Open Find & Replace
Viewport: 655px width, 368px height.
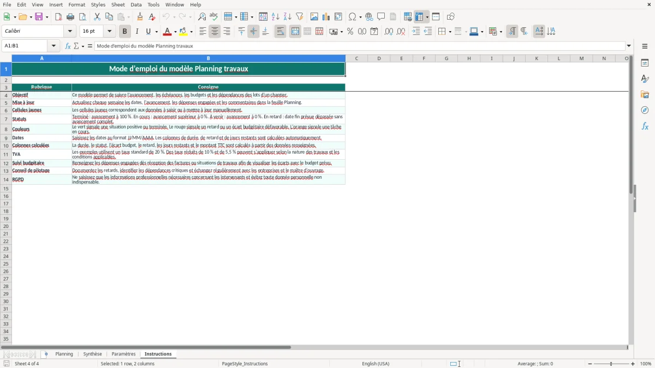tap(202, 17)
